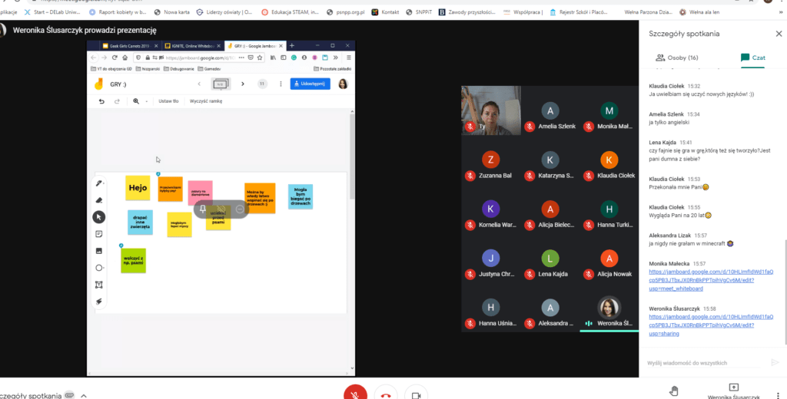Viewport: 787px width, 399px height.
Task: Click the chat message input field
Action: tap(706, 362)
